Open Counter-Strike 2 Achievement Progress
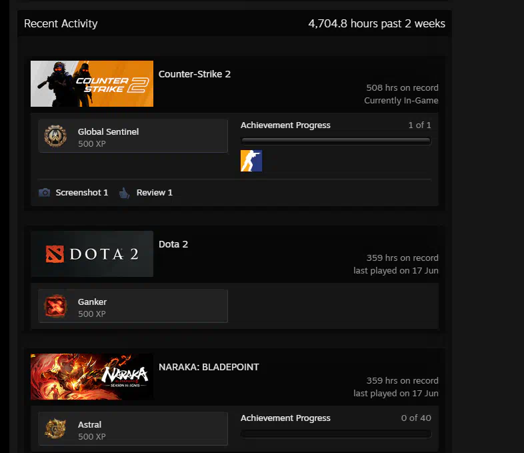Screen dimensions: 524x453 285,125
